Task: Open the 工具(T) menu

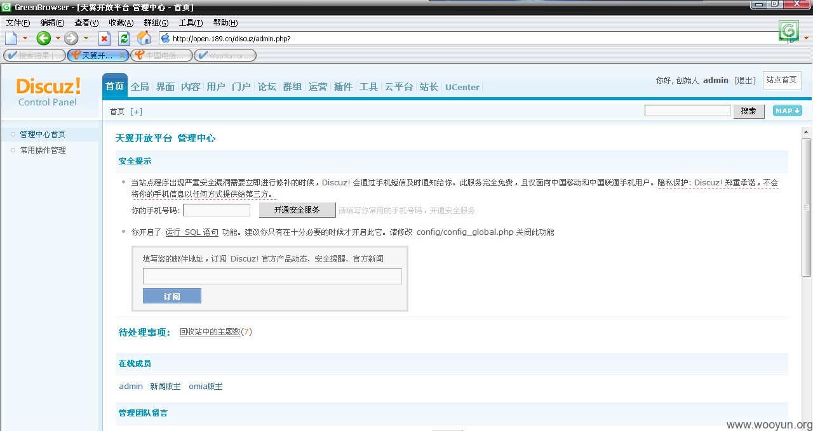Action: tap(191, 23)
